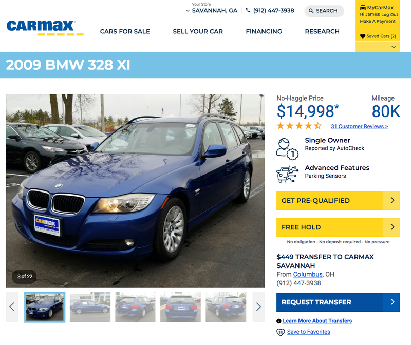Open Saved Cars heart icon

point(363,36)
